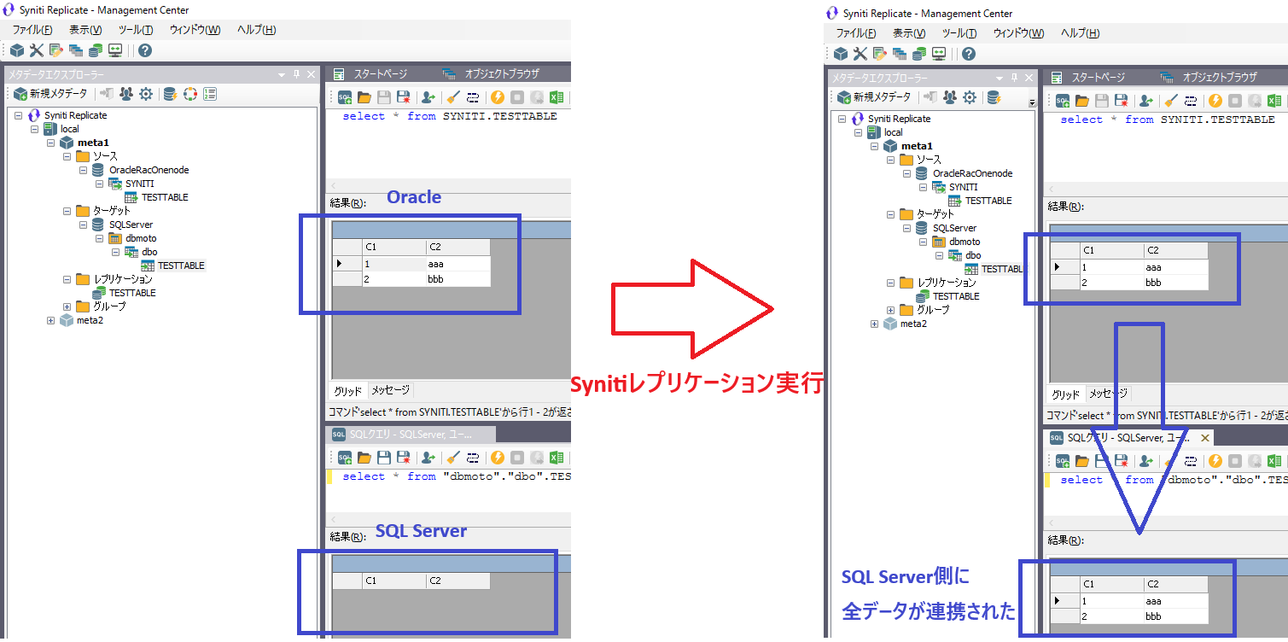Click the multicolored ring icon in left explorer toolbar
Image resolution: width=1288 pixels, height=642 pixels.
(x=190, y=94)
